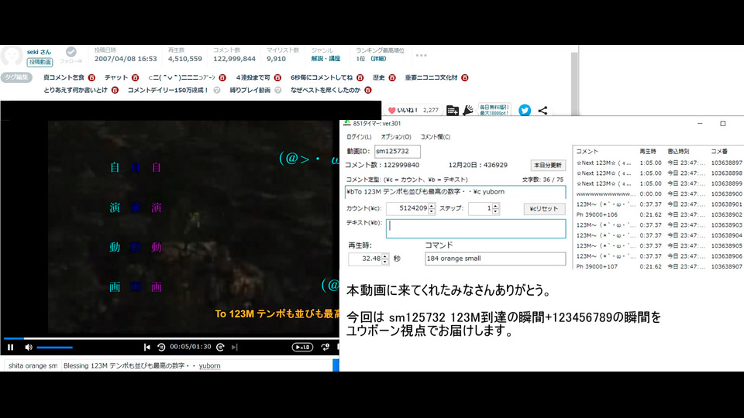Sort list by コメ番 column header
This screenshot has height=418, width=744.
click(x=719, y=151)
